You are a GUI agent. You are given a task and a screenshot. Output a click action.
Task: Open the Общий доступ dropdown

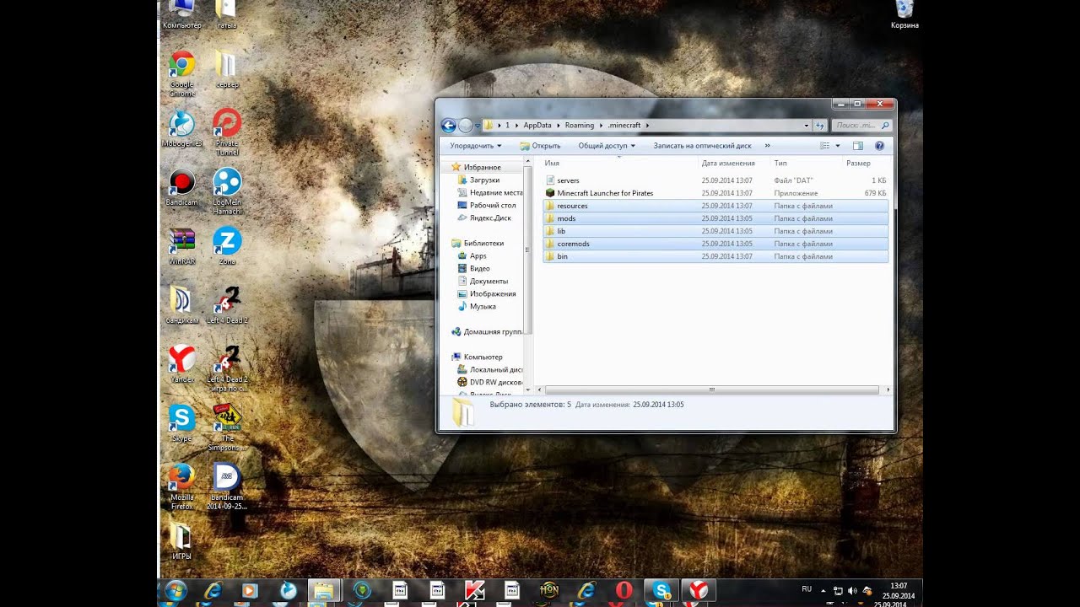(x=607, y=146)
